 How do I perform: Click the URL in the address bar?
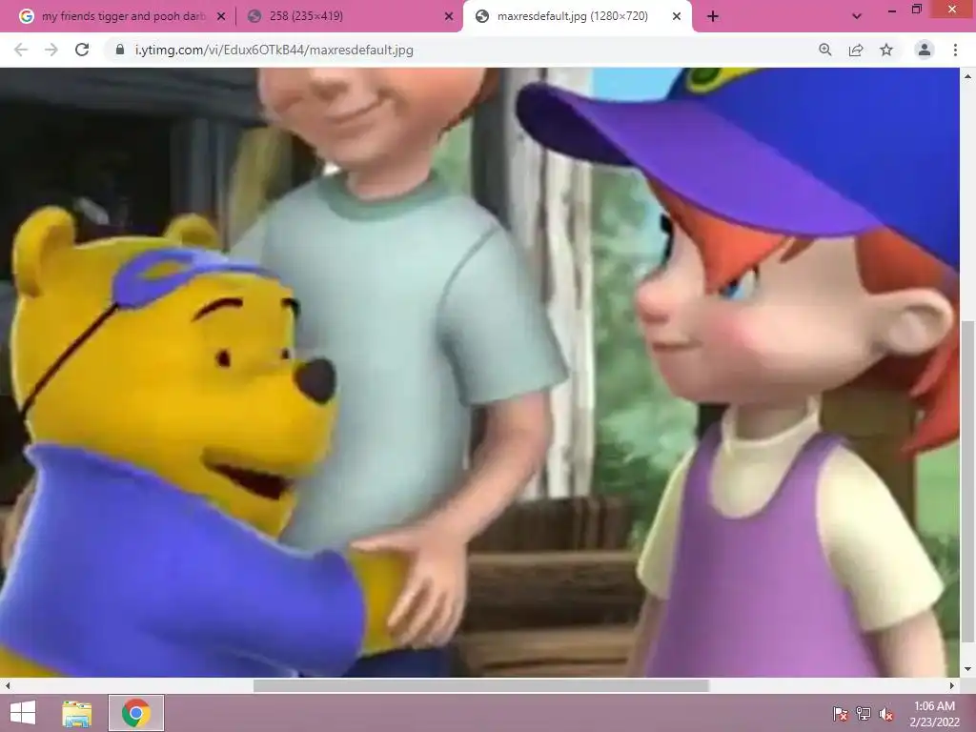tap(274, 50)
